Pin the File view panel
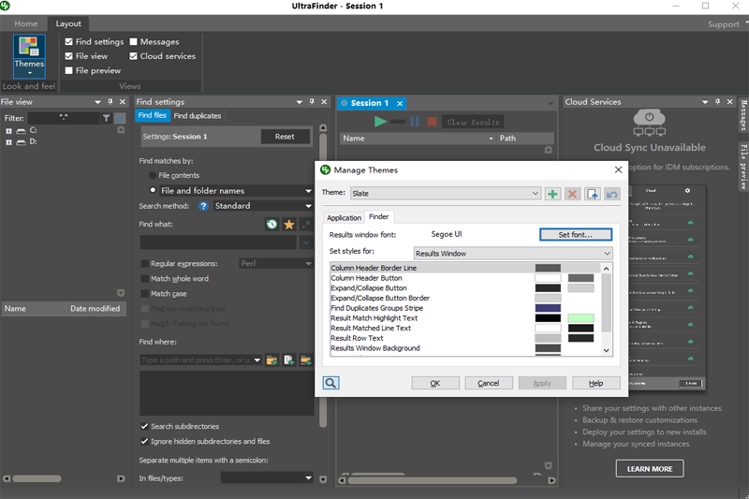Image resolution: width=749 pixels, height=499 pixels. click(x=110, y=102)
